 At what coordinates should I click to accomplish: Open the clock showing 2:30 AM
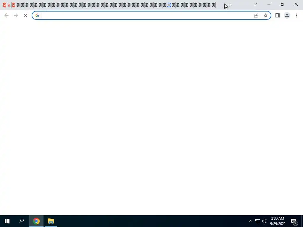278,221
